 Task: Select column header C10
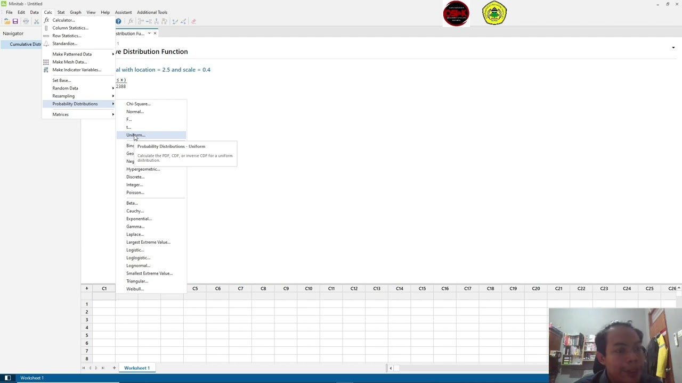[x=308, y=288]
